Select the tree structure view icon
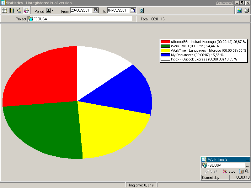Screen dimensions: 251x188 point(19,10)
